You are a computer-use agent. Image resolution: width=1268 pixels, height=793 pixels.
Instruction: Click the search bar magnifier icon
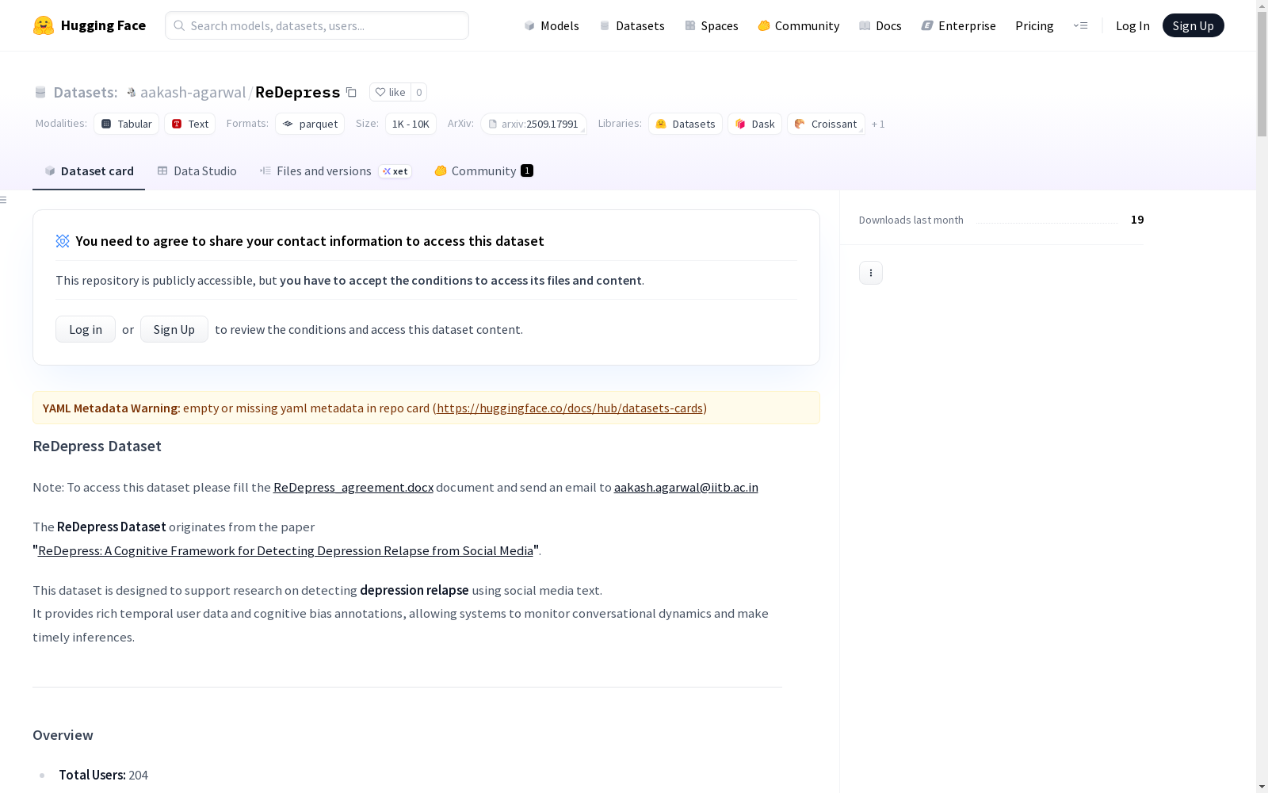point(179,25)
